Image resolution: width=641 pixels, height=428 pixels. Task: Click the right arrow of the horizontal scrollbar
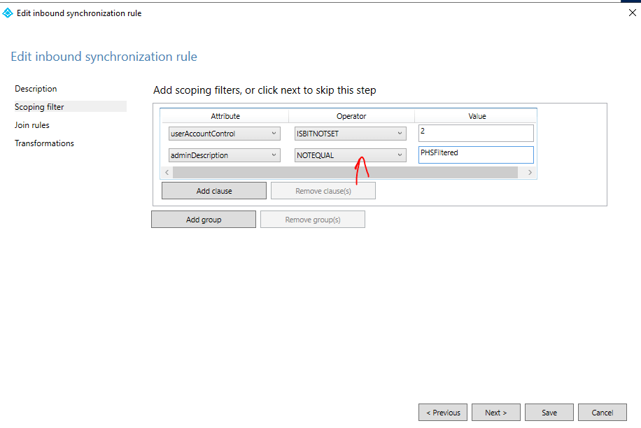(530, 171)
